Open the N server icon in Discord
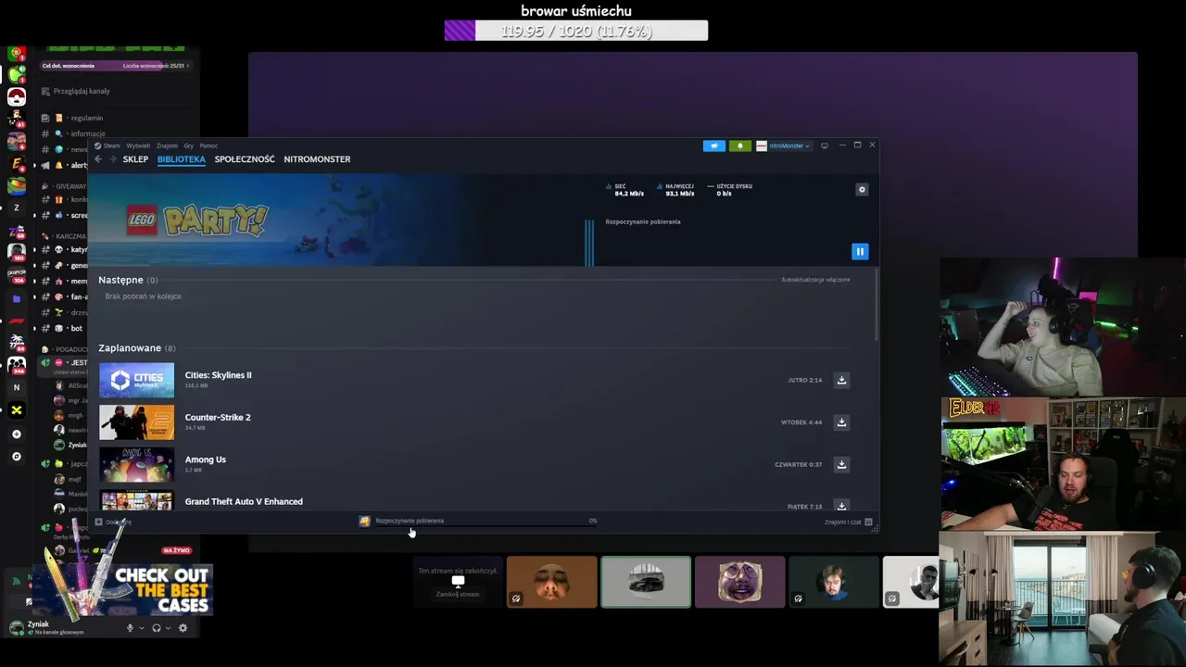The height and width of the screenshot is (667, 1186). coord(16,387)
